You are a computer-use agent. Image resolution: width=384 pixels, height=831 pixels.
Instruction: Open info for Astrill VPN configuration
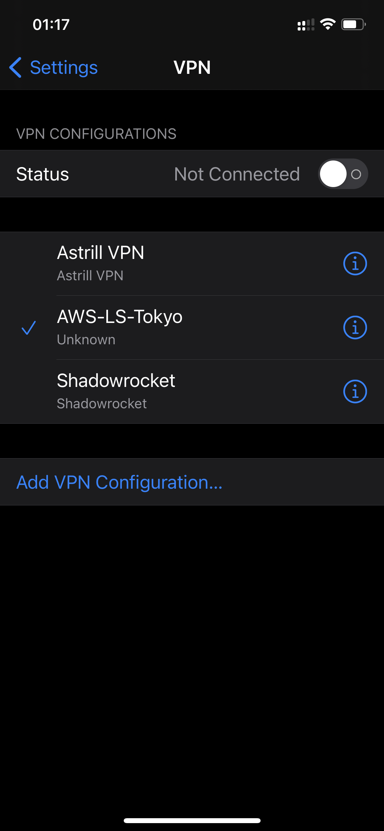[355, 264]
